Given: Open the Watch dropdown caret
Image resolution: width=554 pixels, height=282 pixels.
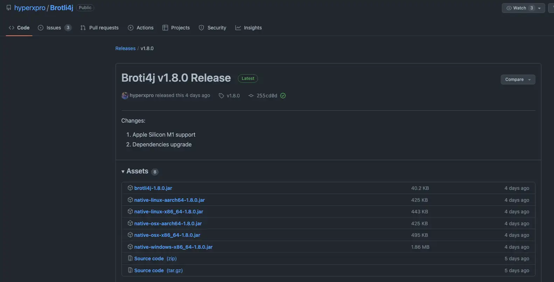Looking at the screenshot, I should tap(539, 8).
